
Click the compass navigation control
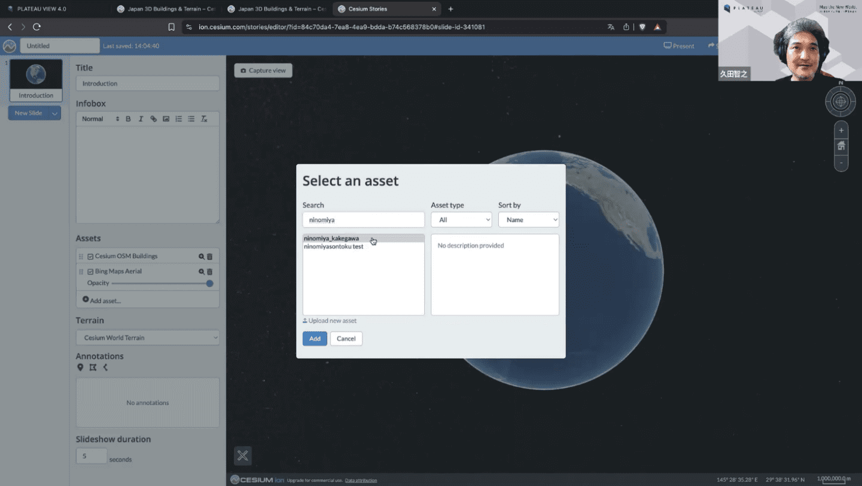[840, 102]
